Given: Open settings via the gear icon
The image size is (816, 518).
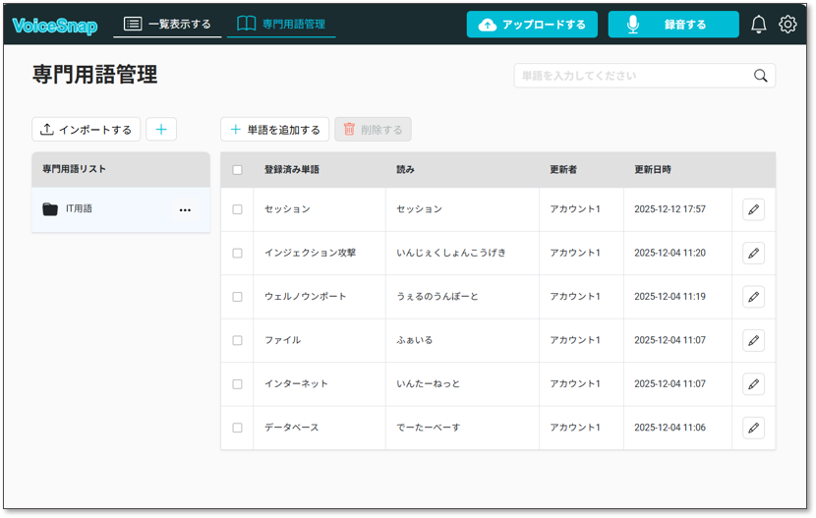Looking at the screenshot, I should (787, 25).
